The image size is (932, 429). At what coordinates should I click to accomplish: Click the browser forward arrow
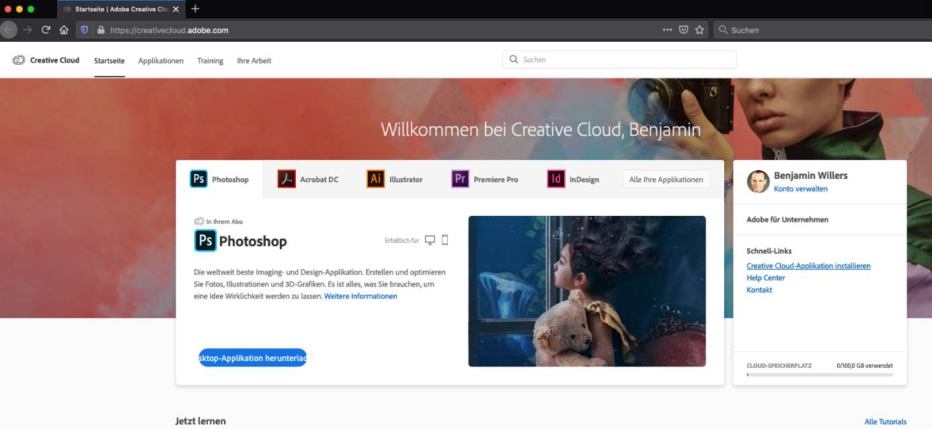[x=28, y=30]
